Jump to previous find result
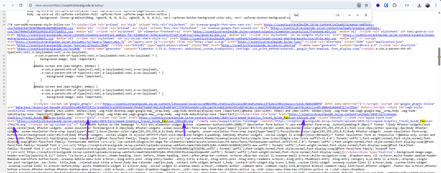This screenshot has height=173, width=441. 349,15
